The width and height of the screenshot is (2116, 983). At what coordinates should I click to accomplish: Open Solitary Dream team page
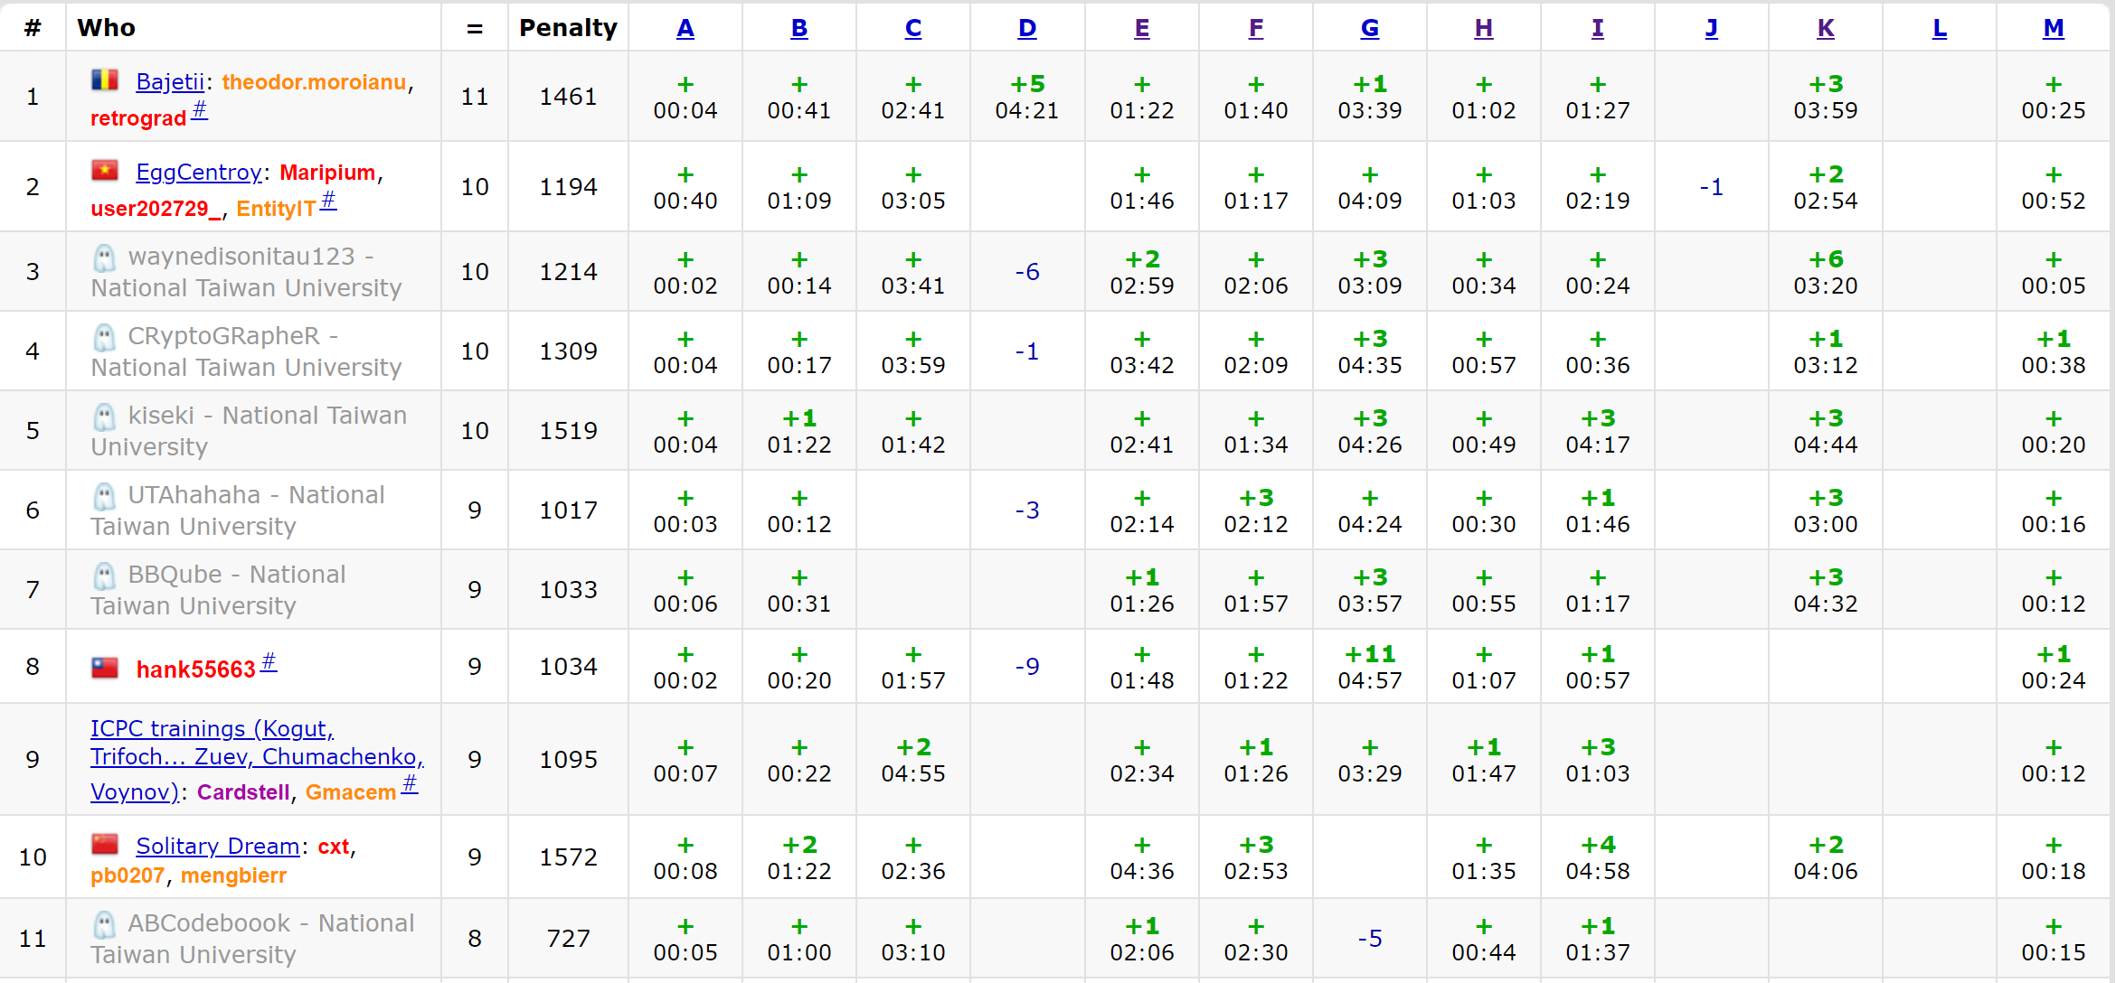pos(217,847)
